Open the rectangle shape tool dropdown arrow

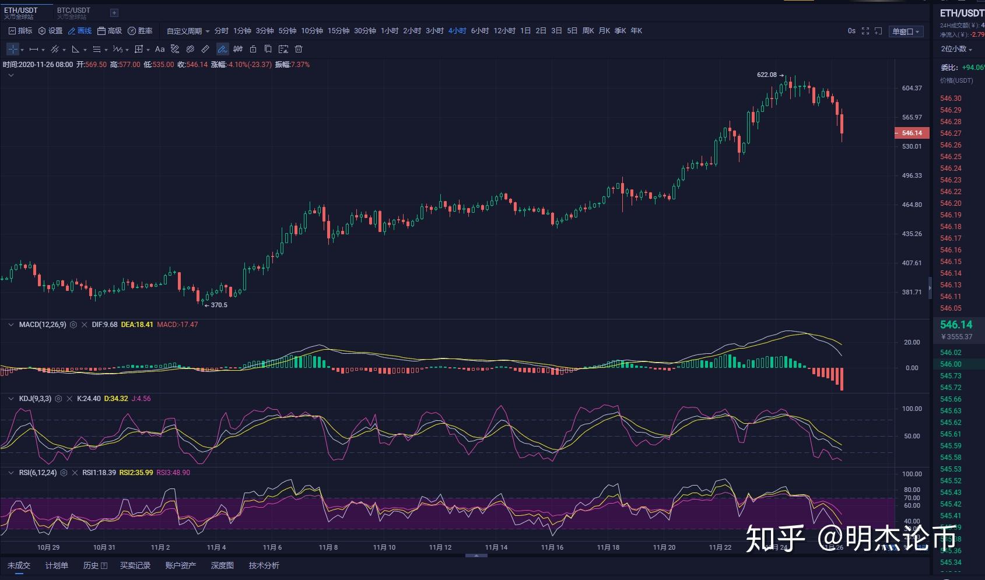pyautogui.click(x=148, y=50)
